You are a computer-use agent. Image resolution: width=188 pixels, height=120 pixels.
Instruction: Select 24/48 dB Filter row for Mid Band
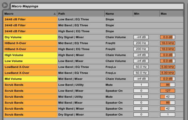[93, 25]
